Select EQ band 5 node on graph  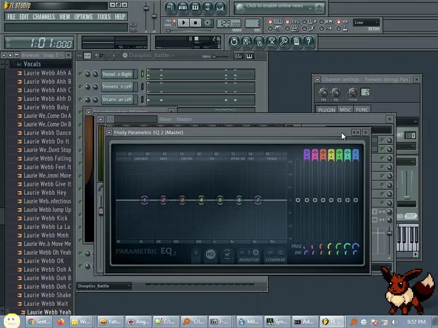220,200
